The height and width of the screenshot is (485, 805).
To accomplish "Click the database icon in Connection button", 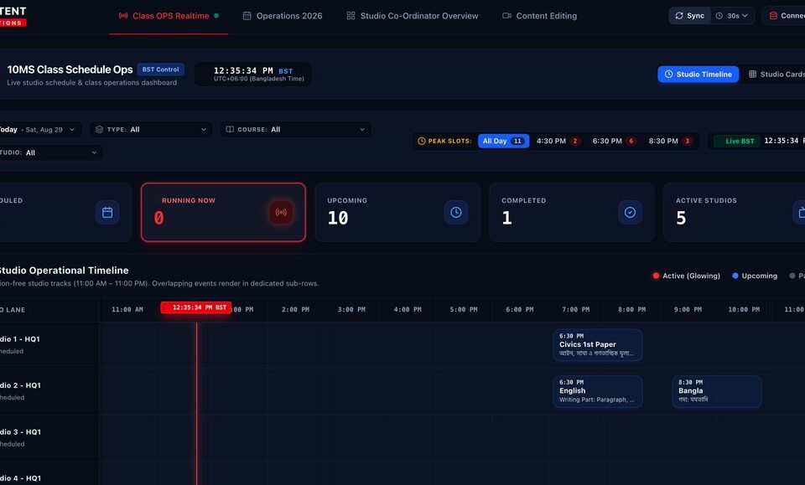I will point(773,16).
